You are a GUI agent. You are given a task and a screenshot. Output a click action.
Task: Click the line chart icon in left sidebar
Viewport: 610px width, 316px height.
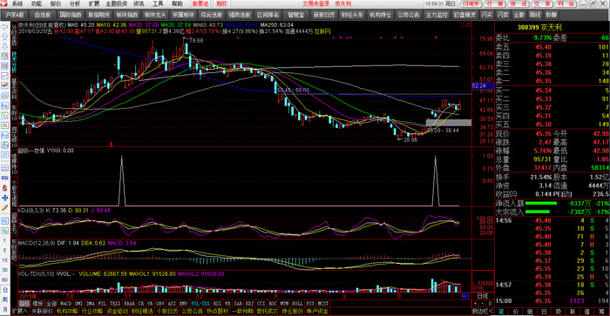pyautogui.click(x=4, y=76)
